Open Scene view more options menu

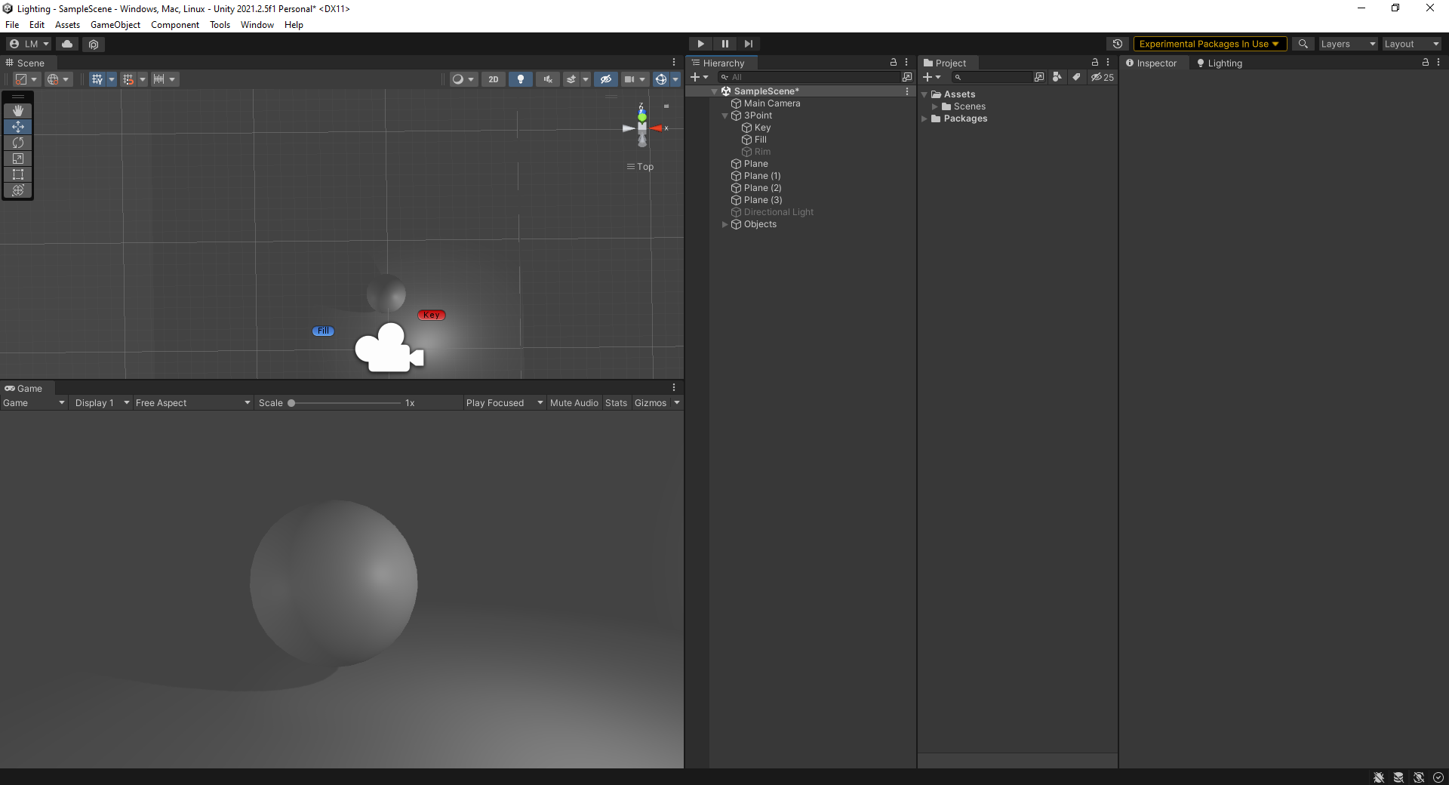tap(674, 63)
